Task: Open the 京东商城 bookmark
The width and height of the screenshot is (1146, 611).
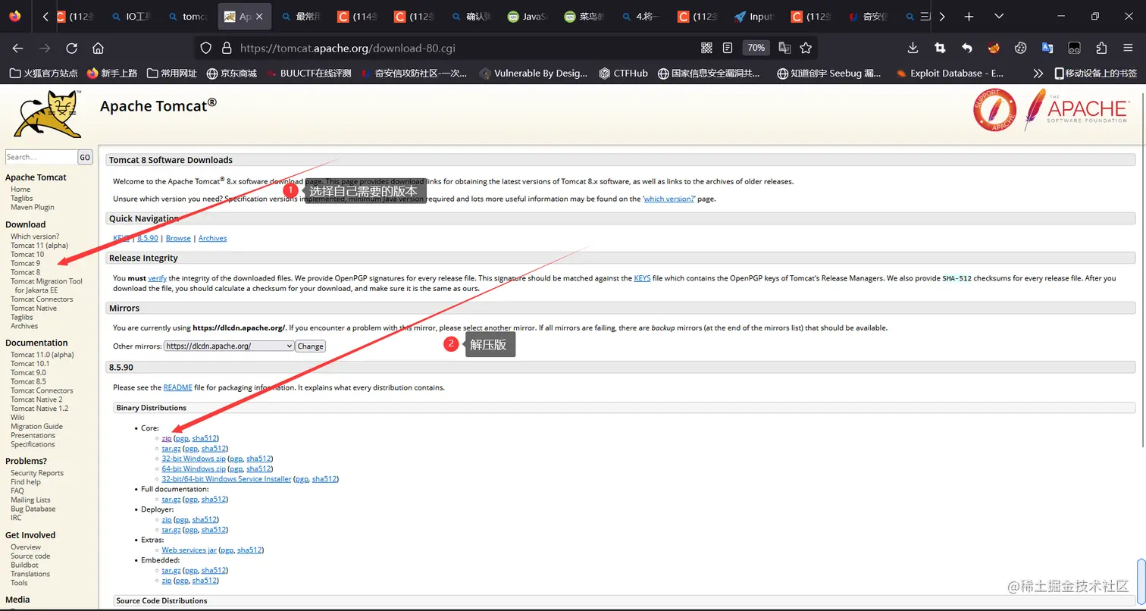Action: coord(232,74)
